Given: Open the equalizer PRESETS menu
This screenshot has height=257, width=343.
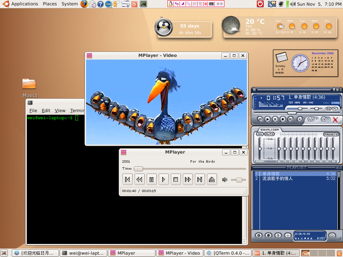Looking at the screenshot, I should [331, 134].
